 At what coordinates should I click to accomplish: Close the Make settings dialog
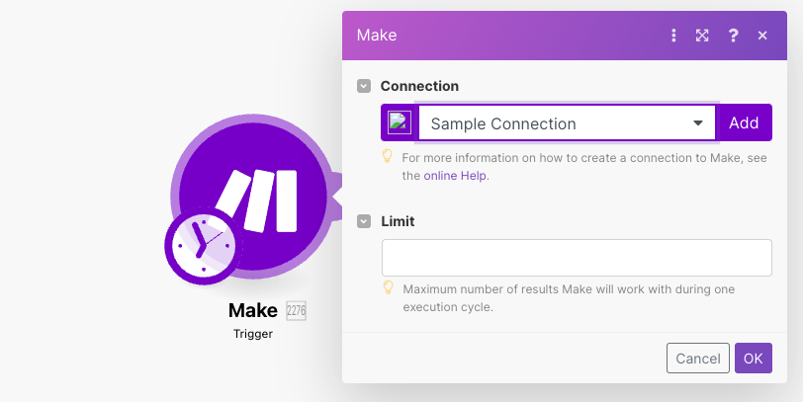(762, 36)
